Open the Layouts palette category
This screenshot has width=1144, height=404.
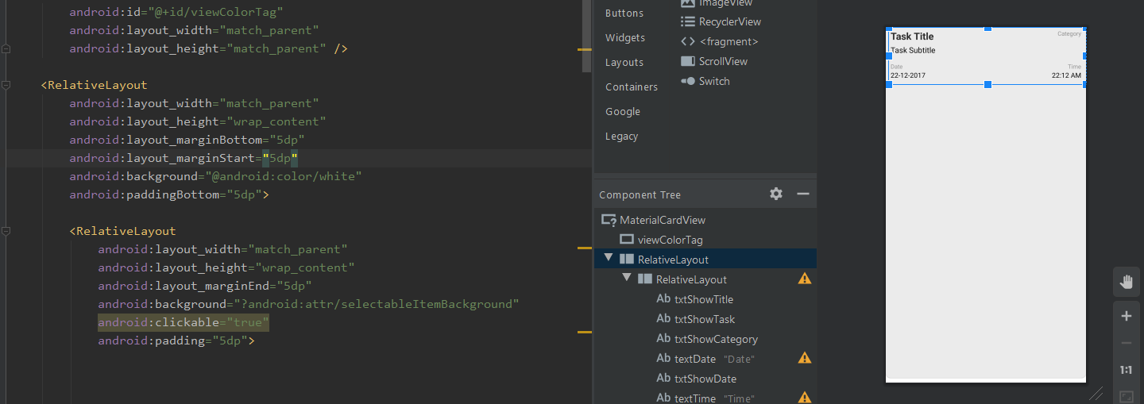624,63
